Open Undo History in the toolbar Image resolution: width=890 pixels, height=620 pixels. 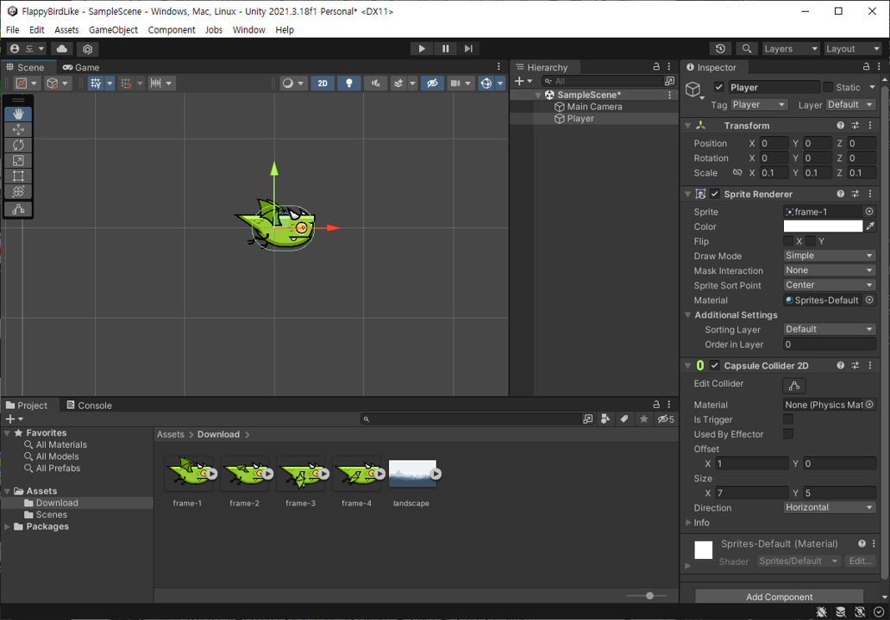pyautogui.click(x=720, y=49)
